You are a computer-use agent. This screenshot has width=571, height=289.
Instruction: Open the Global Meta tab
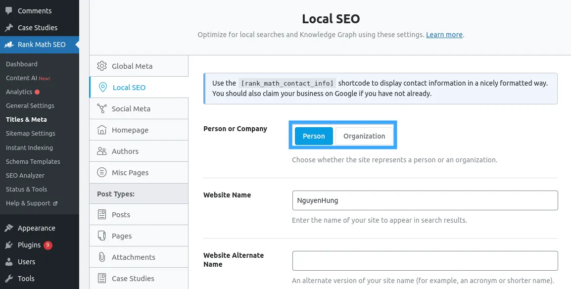(139, 66)
